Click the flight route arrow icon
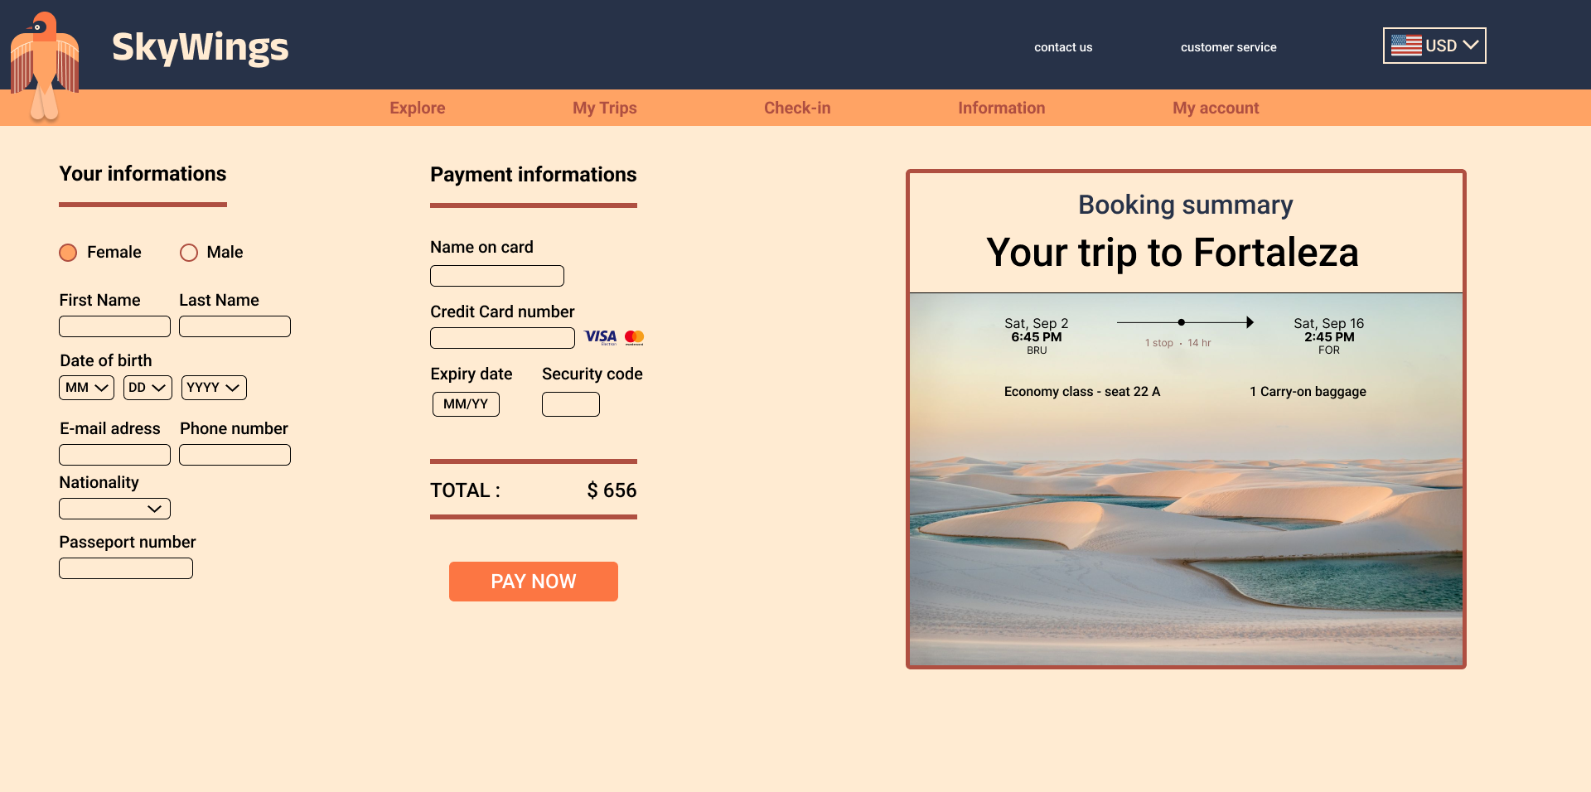The width and height of the screenshot is (1591, 792). pyautogui.click(x=1185, y=322)
